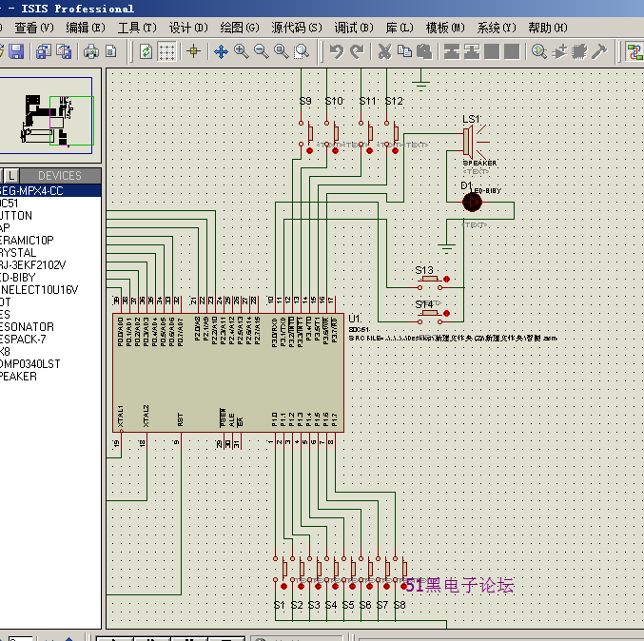
Task: Click the redraw display refresh icon
Action: point(146,51)
